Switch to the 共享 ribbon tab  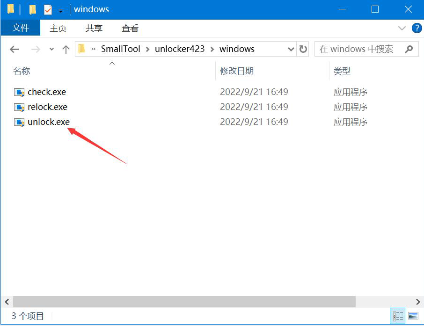(x=94, y=28)
